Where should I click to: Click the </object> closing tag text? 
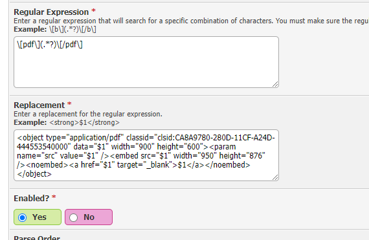[x=34, y=174]
